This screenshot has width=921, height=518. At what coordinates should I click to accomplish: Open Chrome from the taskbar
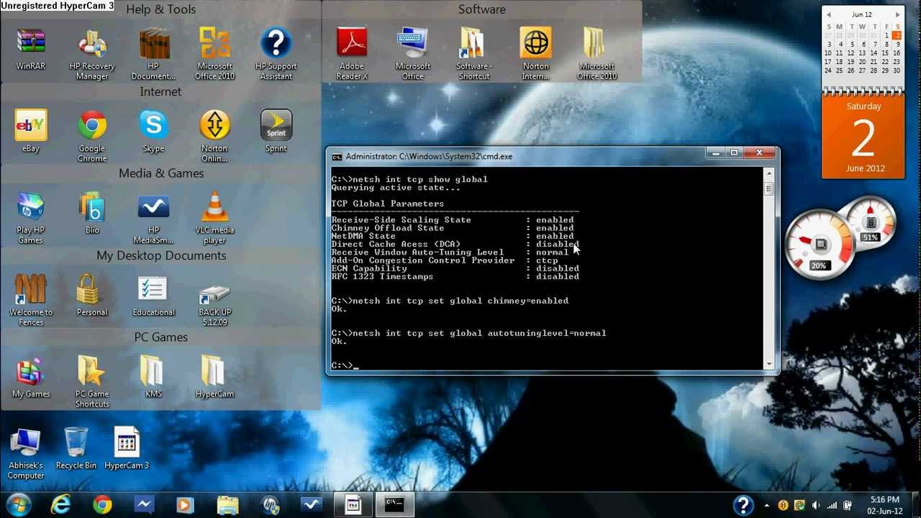click(102, 504)
